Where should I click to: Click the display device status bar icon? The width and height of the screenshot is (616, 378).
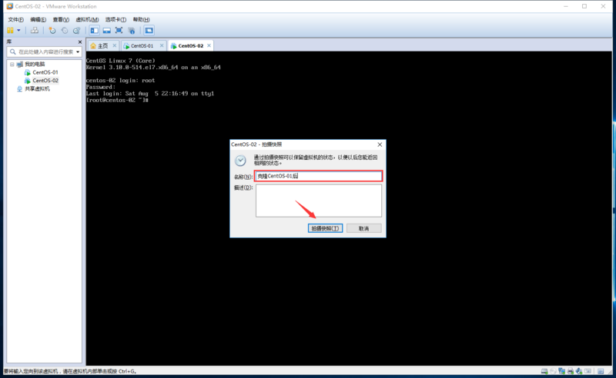click(588, 371)
